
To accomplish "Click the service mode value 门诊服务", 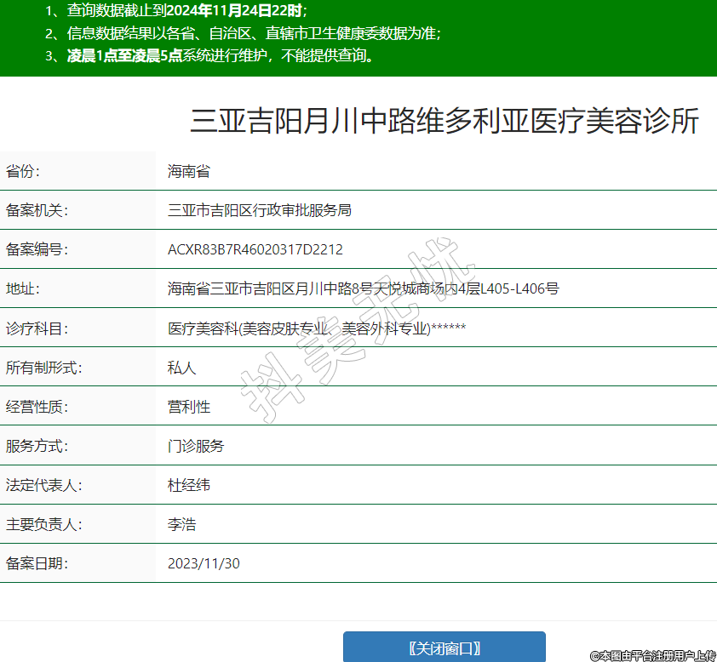I will [x=196, y=446].
